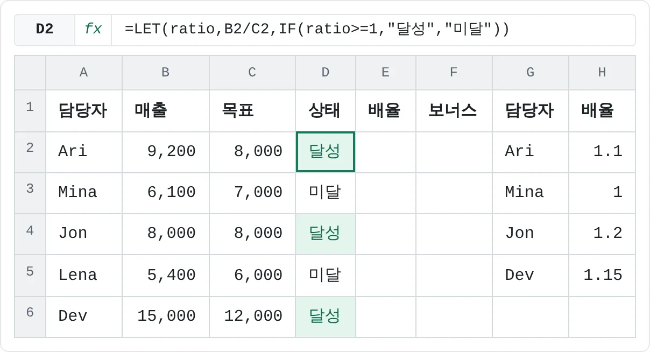This screenshot has height=352, width=650.
Task: Click Jon's 8,000 sales cell in column B
Action: click(166, 234)
